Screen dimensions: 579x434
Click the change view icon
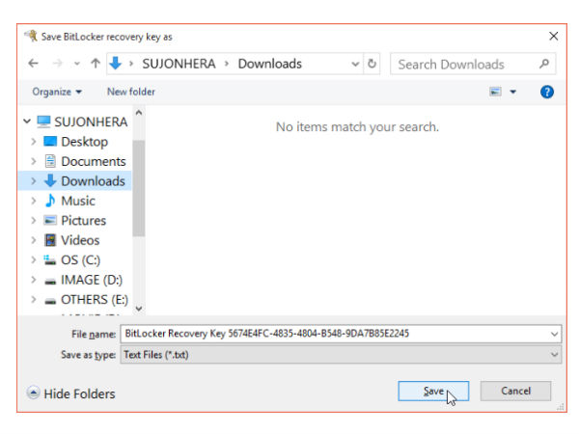pos(496,92)
